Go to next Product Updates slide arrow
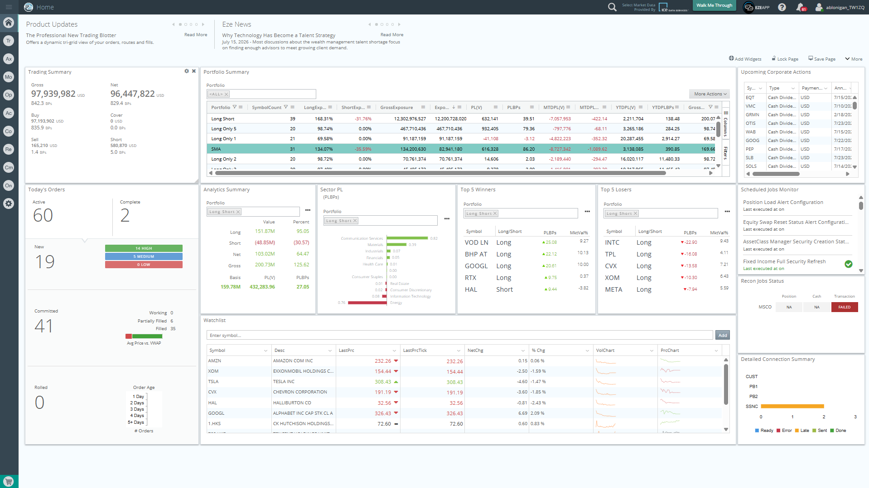Image resolution: width=869 pixels, height=488 pixels. point(203,24)
